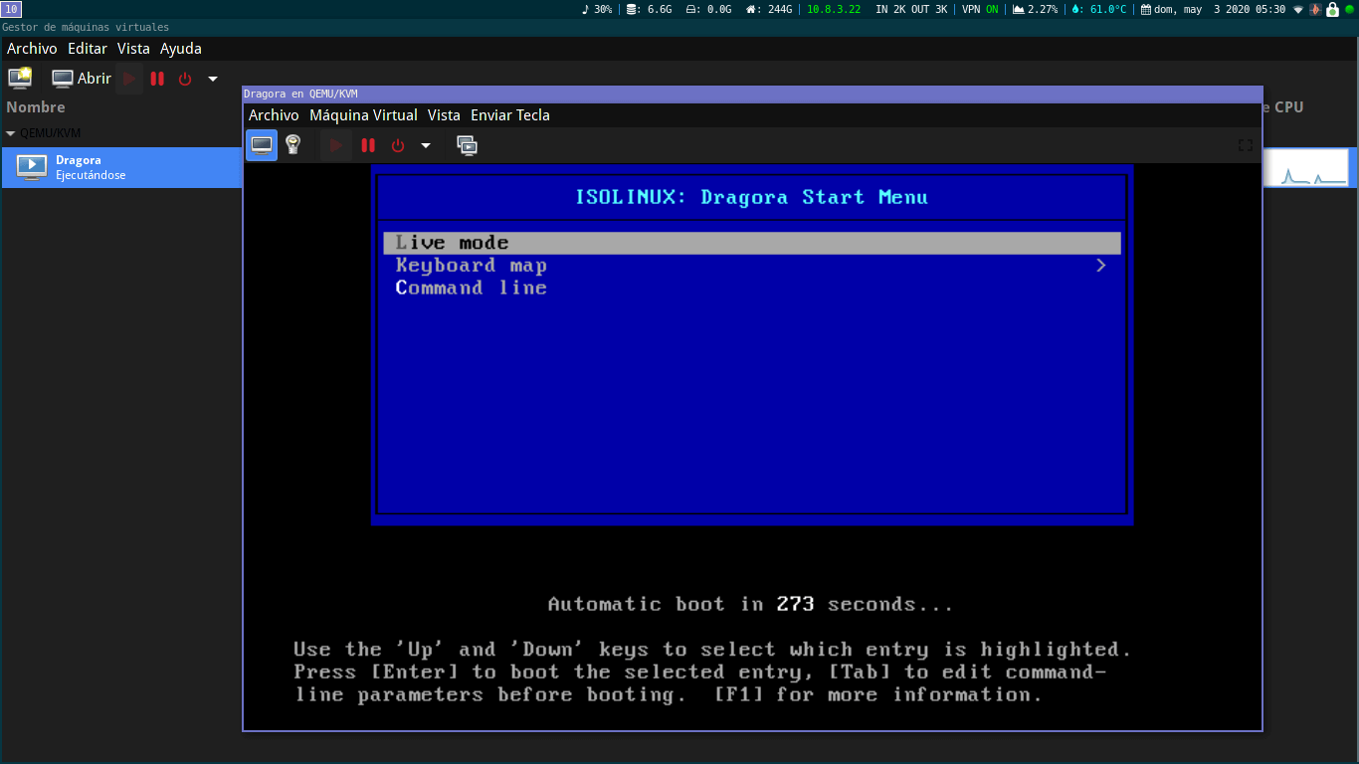The height and width of the screenshot is (764, 1359).
Task: Click the Dragora window shutdown power icon
Action: click(398, 145)
